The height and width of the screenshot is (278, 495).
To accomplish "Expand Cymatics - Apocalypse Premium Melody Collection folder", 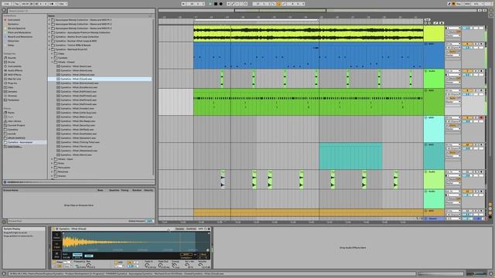I will (x=49, y=32).
